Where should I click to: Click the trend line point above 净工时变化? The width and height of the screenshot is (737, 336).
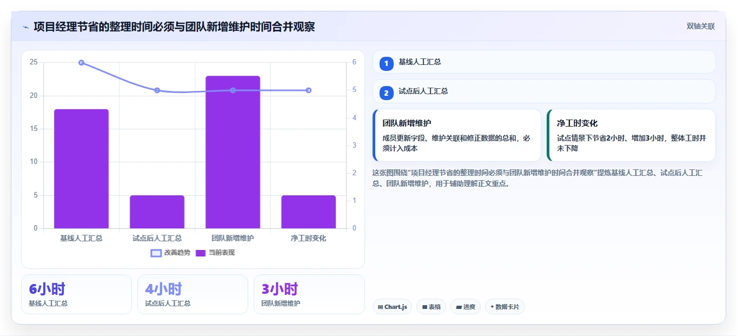click(x=308, y=90)
